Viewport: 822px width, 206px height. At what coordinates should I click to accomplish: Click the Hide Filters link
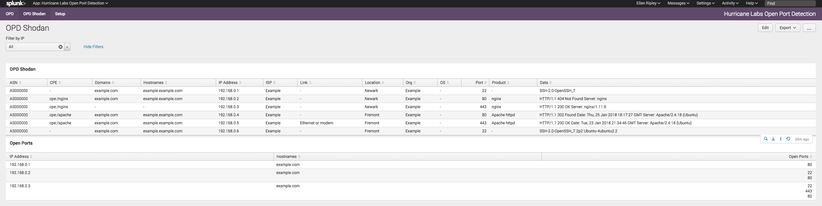(x=93, y=47)
